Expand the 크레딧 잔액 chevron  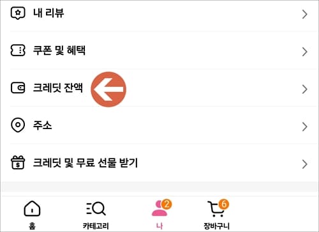(x=305, y=89)
